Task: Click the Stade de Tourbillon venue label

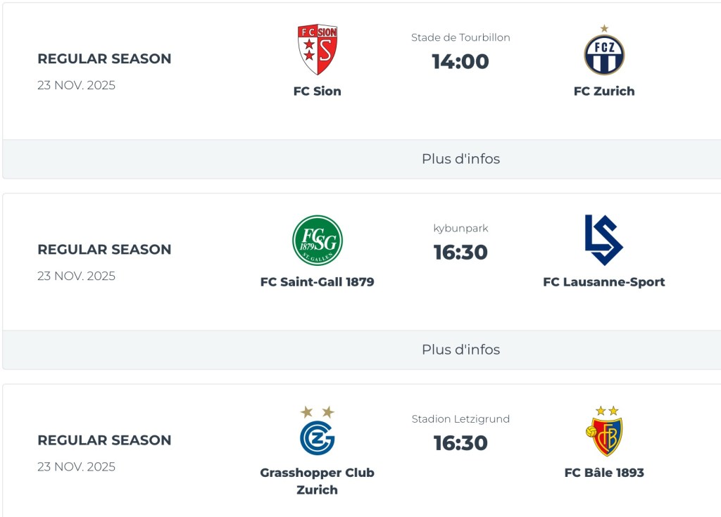Action: (x=460, y=37)
